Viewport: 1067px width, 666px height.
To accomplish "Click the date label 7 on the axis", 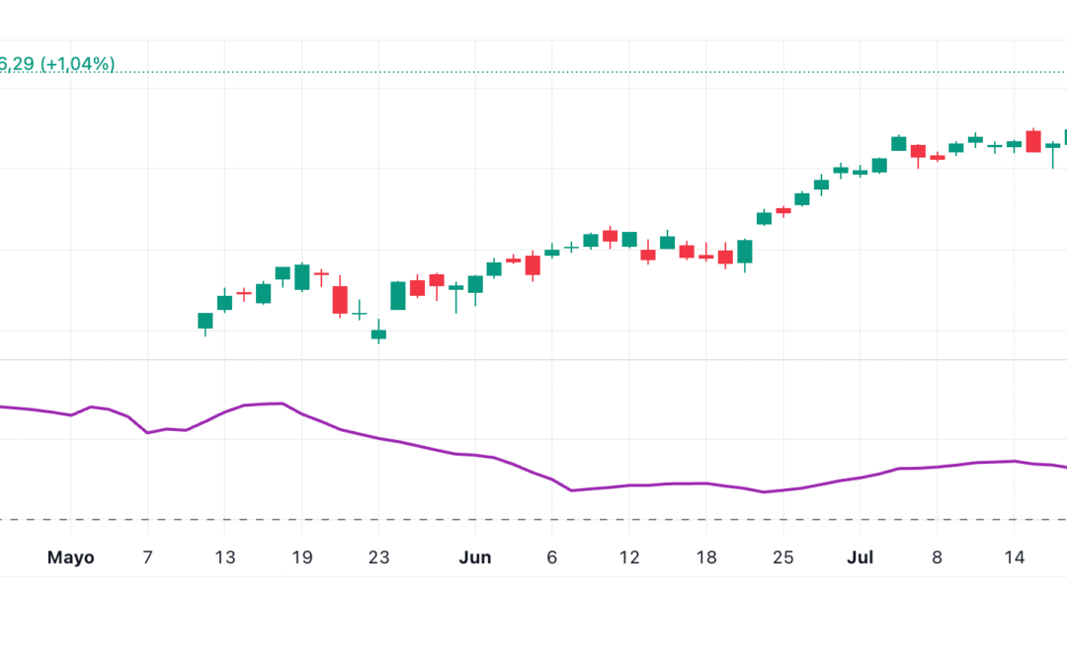I will [146, 556].
